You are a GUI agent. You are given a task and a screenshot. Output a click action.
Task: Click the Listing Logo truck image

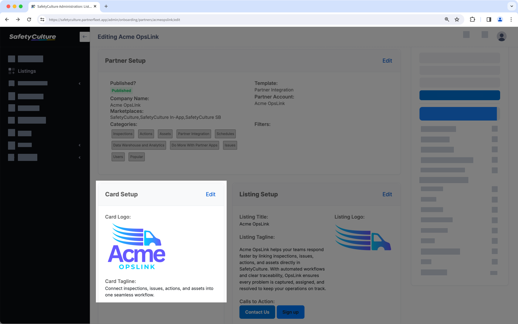(x=363, y=237)
